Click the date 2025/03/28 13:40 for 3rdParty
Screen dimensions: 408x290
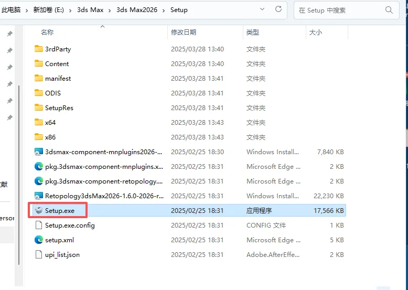click(197, 49)
